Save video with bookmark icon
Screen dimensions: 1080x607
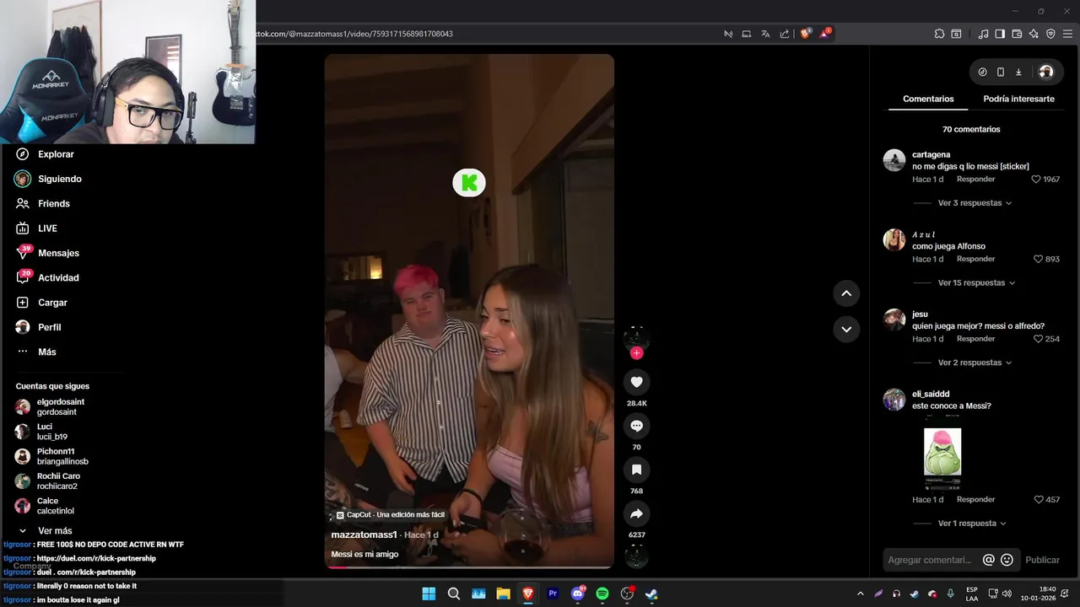pos(636,470)
